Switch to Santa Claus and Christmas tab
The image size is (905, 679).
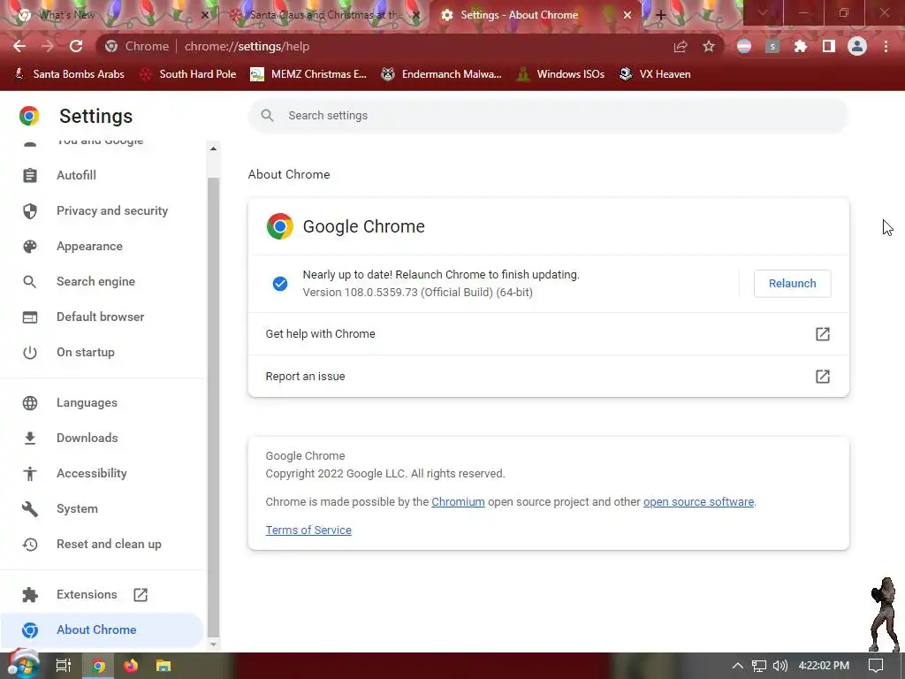pos(323,15)
